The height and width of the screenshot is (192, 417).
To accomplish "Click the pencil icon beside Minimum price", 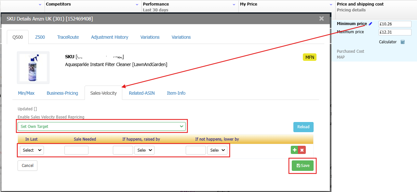I will coord(370,24).
